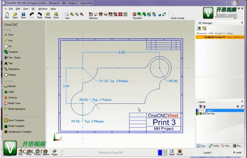Toggle the checkbox beside Print Box layer

point(204,114)
